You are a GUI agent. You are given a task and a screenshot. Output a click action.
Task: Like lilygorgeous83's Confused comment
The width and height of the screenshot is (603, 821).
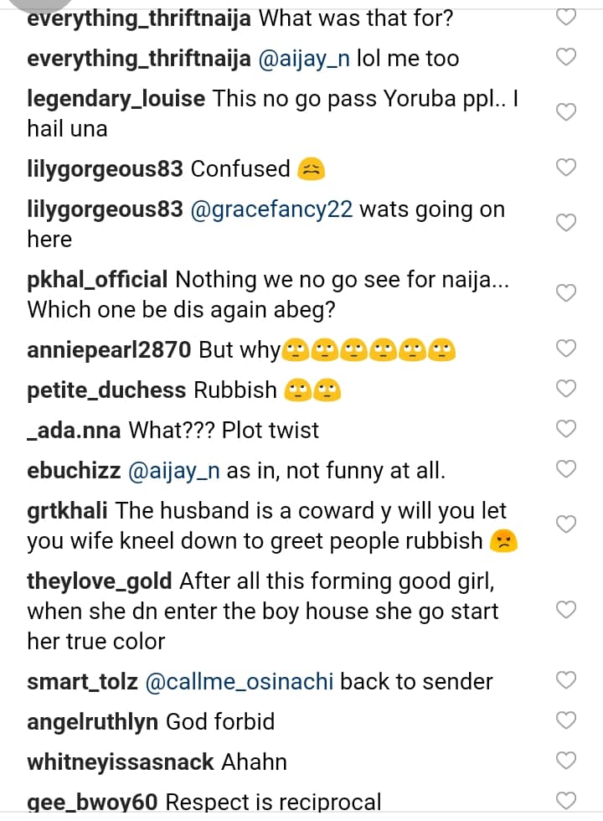click(x=567, y=168)
